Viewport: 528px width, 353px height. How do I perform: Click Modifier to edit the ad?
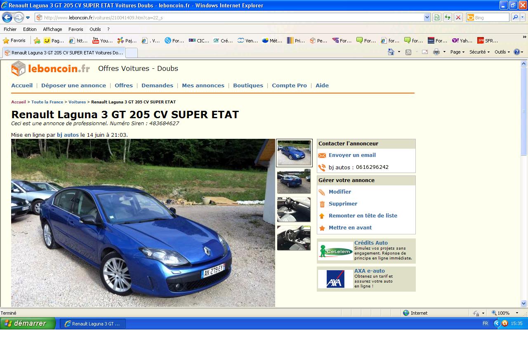340,192
